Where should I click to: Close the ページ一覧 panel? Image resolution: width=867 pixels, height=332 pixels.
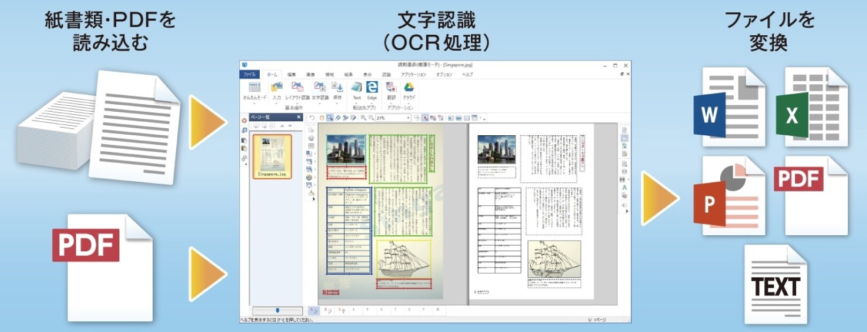pos(299,117)
